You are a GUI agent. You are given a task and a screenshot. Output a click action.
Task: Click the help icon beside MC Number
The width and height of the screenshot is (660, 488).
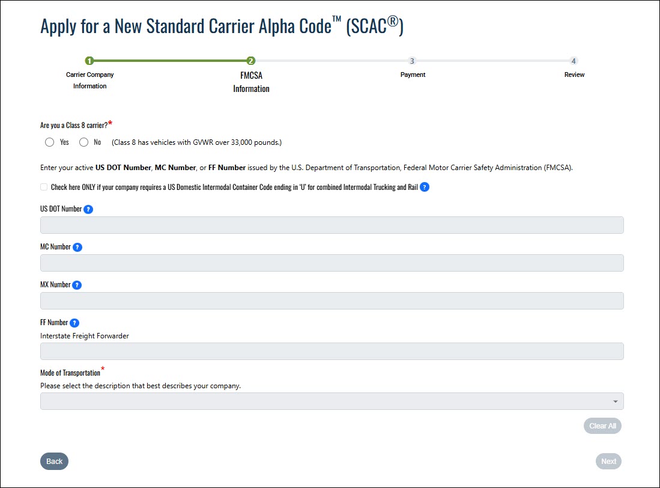click(77, 247)
